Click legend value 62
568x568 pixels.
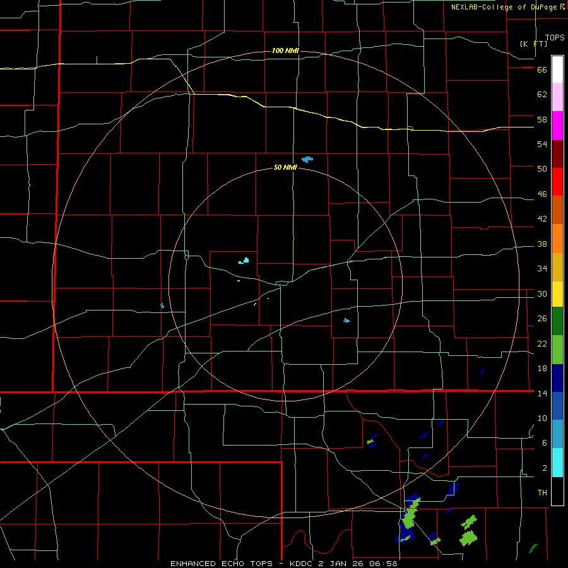tap(542, 95)
